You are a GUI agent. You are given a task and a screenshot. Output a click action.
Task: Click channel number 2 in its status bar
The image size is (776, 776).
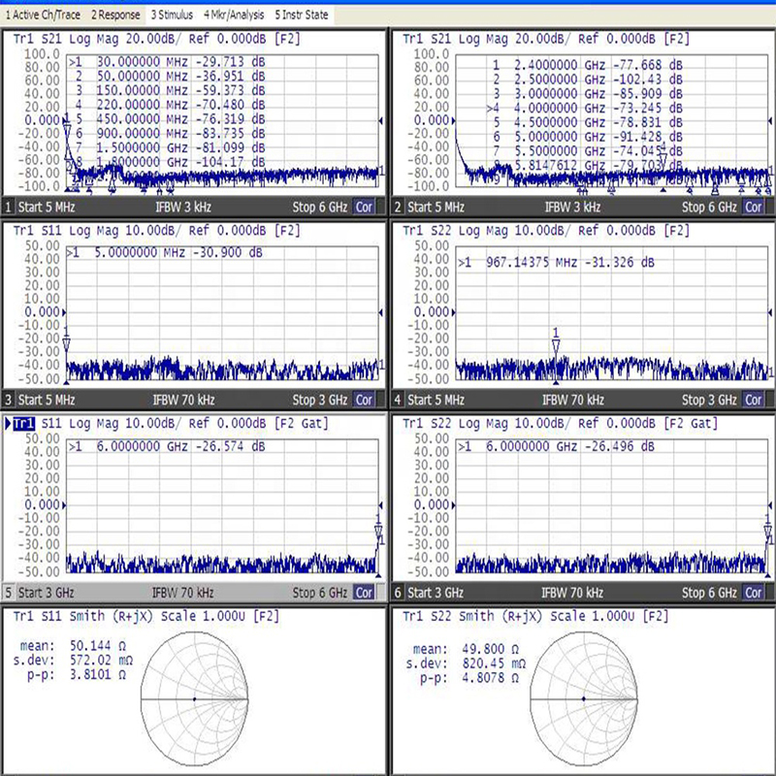[398, 207]
